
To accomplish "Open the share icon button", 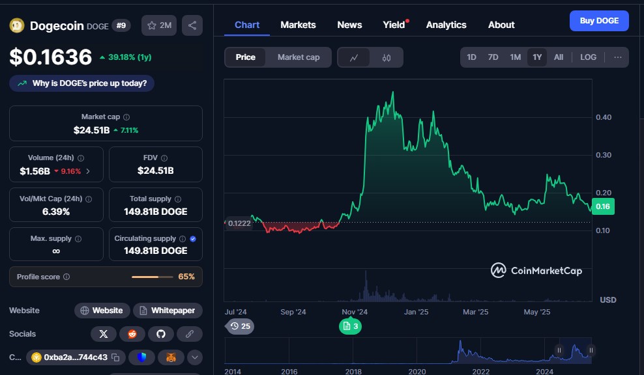I will [x=192, y=25].
